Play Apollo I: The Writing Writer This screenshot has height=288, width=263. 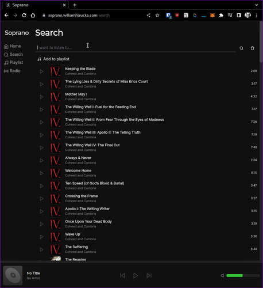click(41, 211)
